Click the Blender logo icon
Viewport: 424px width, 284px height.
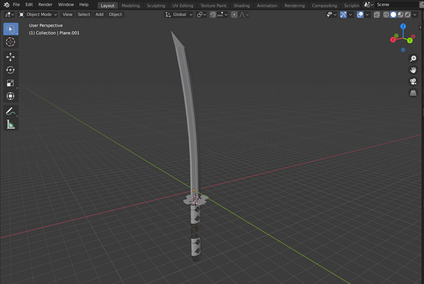click(7, 4)
